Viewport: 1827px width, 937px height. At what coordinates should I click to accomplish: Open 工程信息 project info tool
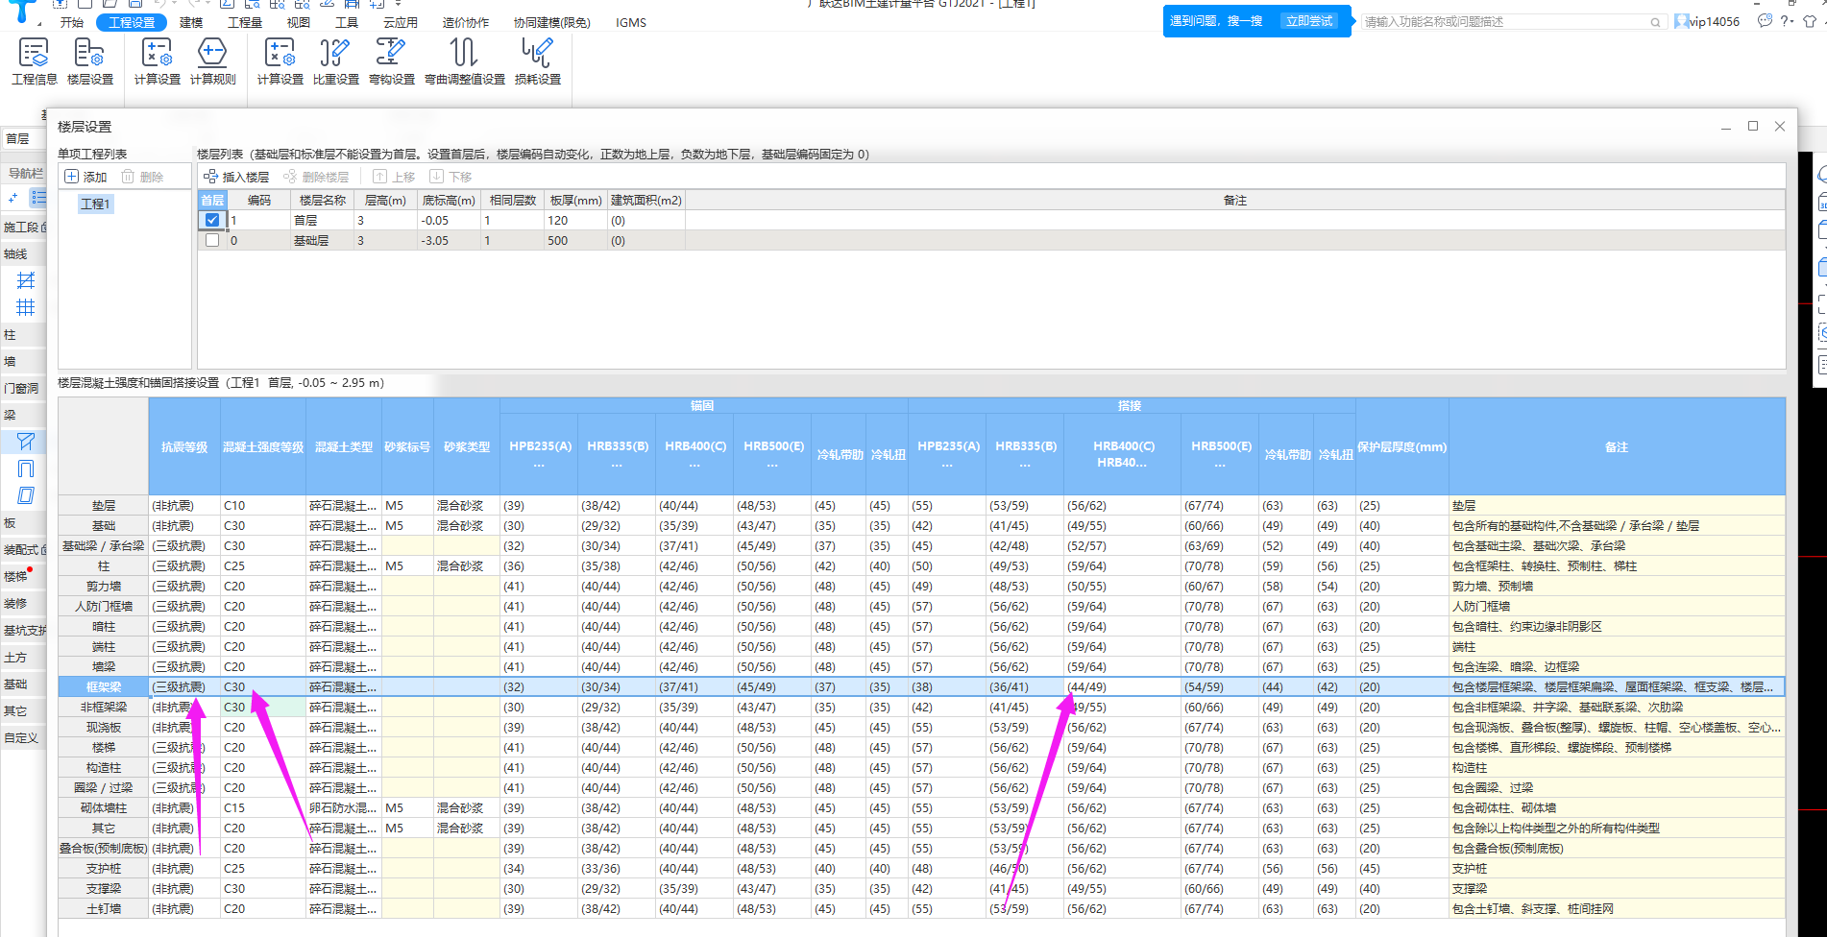35,61
